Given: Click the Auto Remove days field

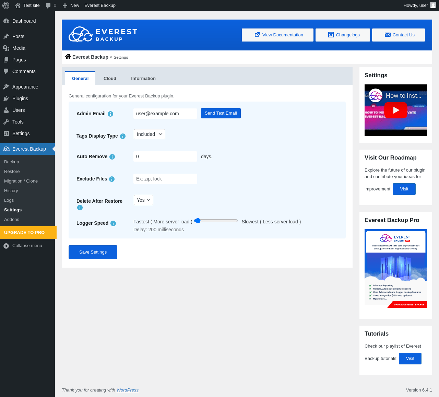Looking at the screenshot, I should (x=165, y=156).
